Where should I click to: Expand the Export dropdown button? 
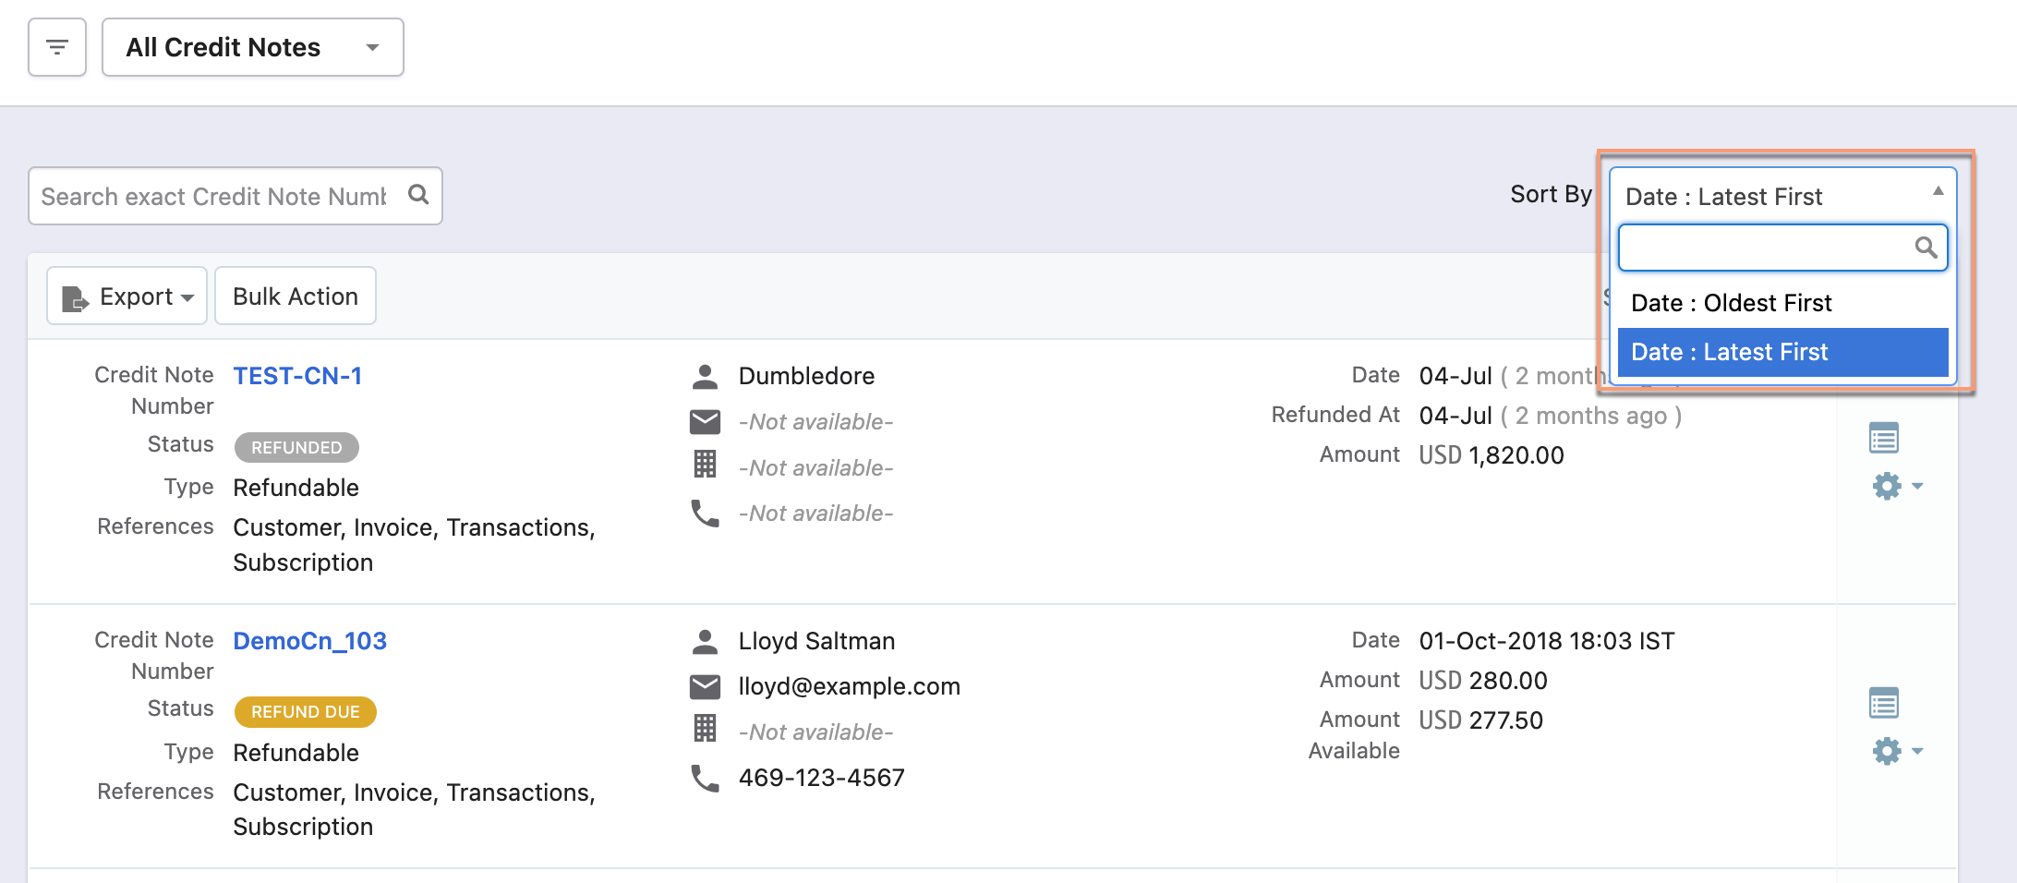(127, 296)
